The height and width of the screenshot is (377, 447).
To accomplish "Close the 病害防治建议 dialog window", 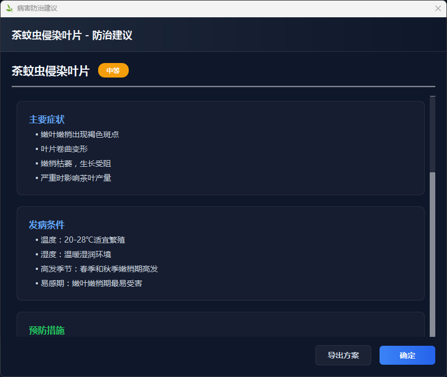I will [x=438, y=8].
